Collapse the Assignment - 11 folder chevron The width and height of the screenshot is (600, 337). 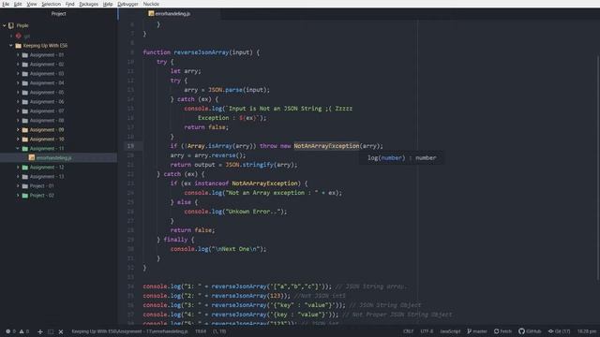(18, 149)
